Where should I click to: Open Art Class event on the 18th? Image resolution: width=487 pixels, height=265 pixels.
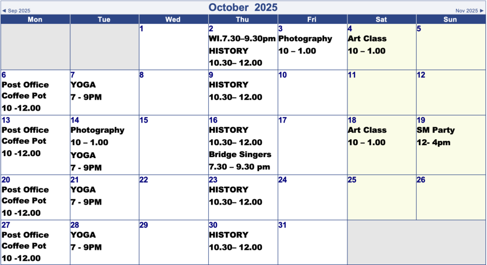[x=367, y=130]
